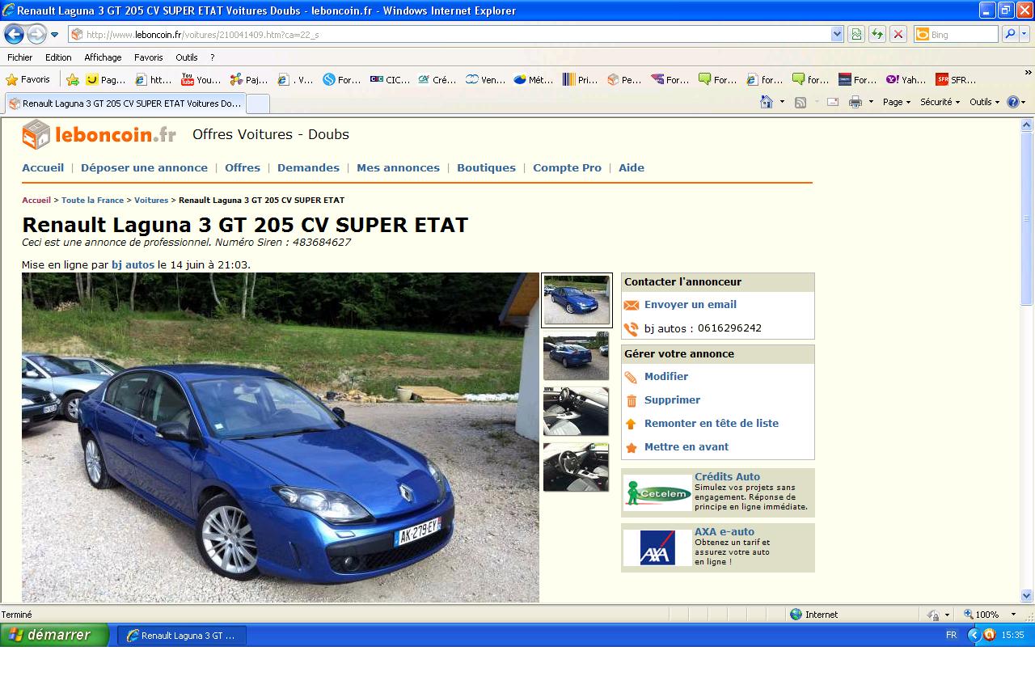1035x693 pixels.
Task: Open a new blank tab
Action: coord(258,104)
